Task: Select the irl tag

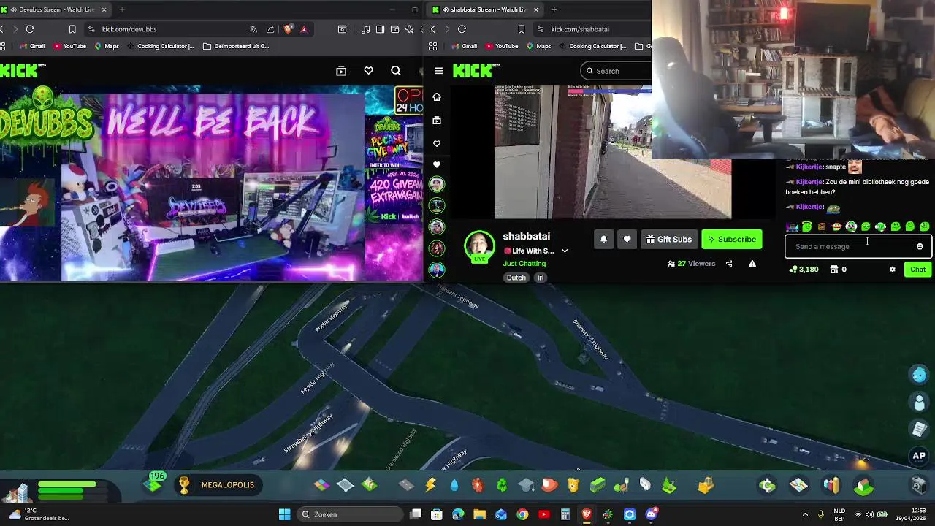Action: (541, 278)
